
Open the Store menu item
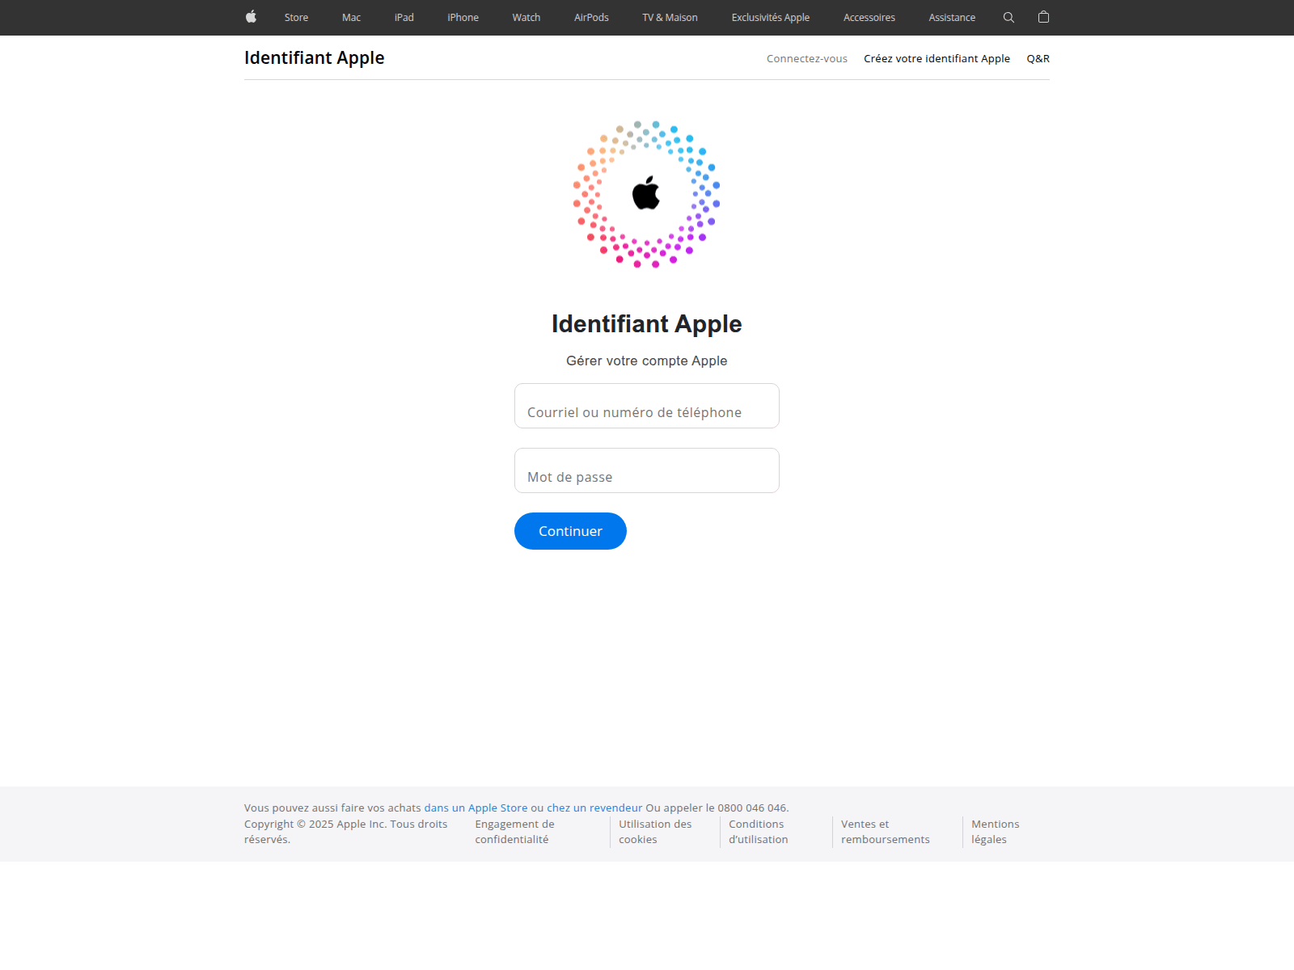[x=296, y=18]
